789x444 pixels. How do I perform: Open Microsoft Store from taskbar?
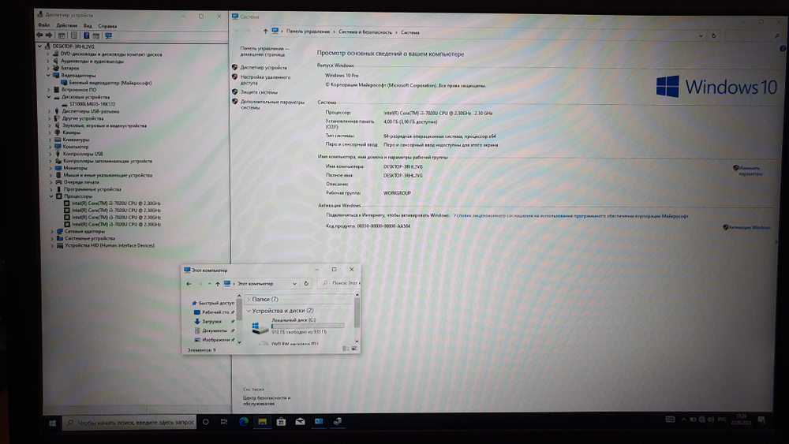click(281, 422)
